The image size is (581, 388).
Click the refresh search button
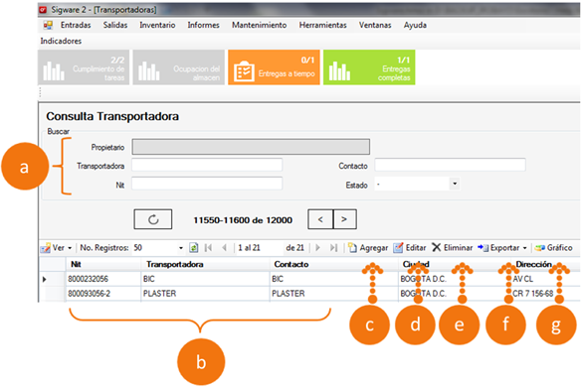pyautogui.click(x=153, y=219)
